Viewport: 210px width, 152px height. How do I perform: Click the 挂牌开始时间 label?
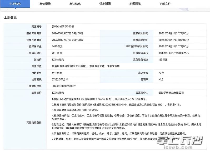(34, 40)
